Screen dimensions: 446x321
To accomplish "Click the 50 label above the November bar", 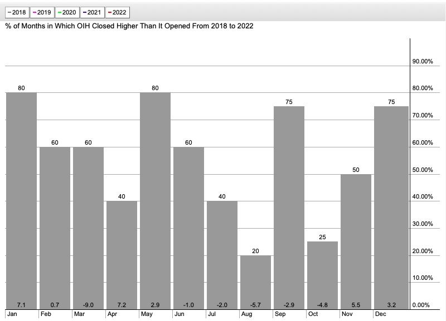I will 356,170.
